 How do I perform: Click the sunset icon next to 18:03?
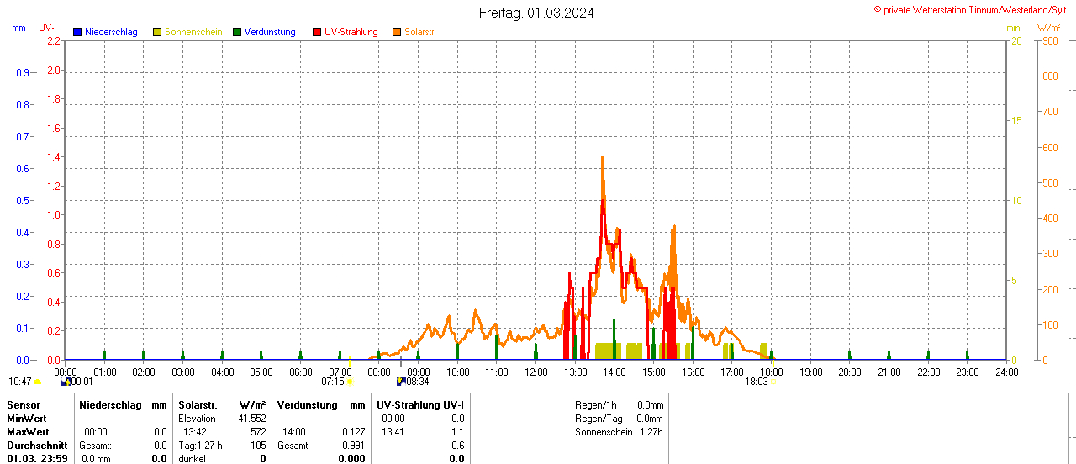click(x=773, y=382)
